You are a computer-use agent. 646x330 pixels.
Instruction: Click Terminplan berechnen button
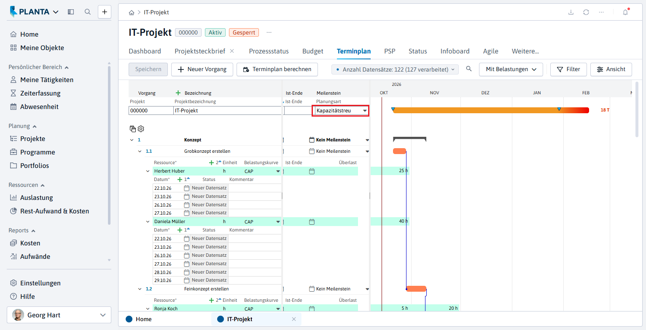[x=277, y=69]
